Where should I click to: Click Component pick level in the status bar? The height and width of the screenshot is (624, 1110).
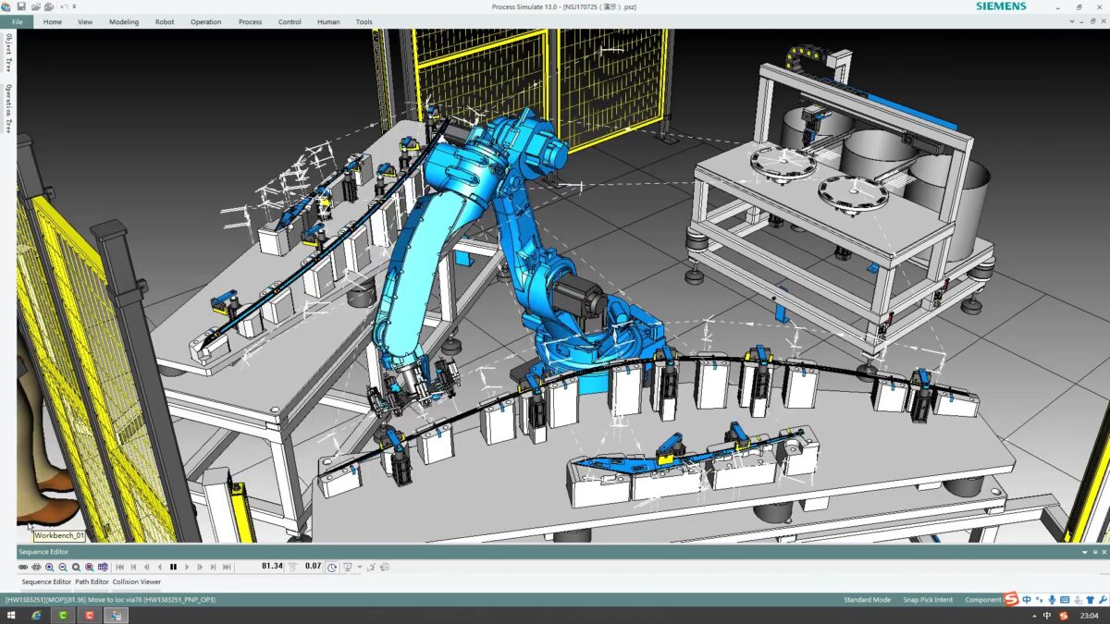(x=983, y=600)
